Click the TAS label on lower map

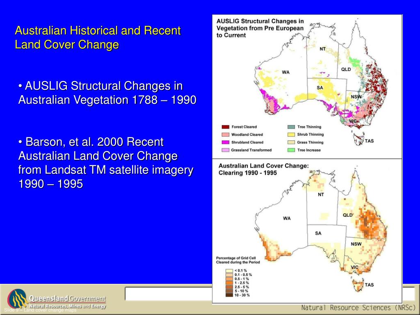click(x=369, y=285)
